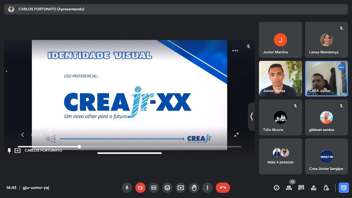Go to next slide arrow
The image size is (352, 198).
pos(51,135)
